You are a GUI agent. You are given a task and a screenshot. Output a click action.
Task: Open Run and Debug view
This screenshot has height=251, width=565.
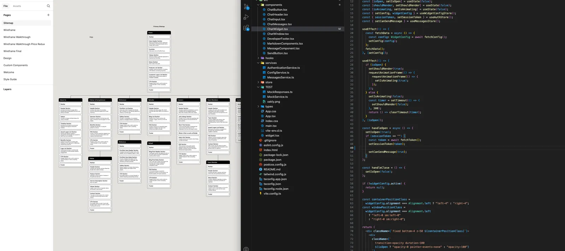(x=246, y=17)
